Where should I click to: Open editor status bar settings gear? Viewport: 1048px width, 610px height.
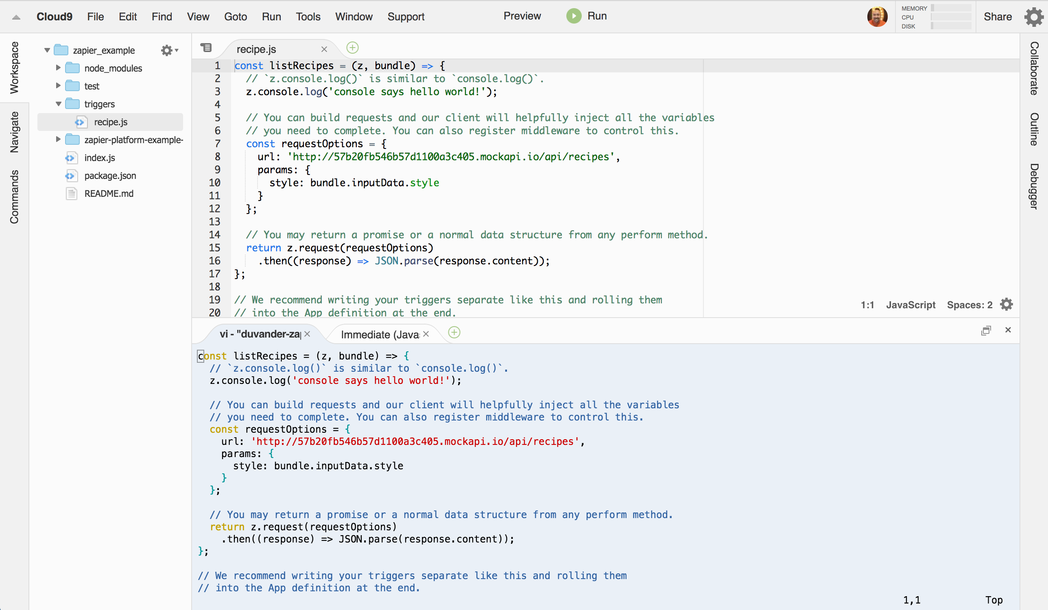tap(1007, 304)
